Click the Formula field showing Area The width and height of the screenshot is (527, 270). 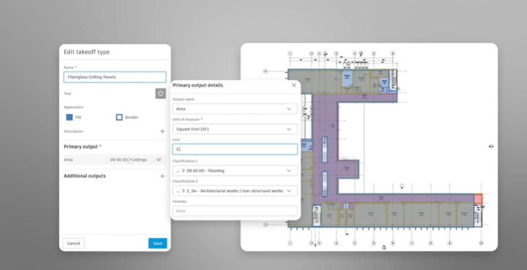235,211
